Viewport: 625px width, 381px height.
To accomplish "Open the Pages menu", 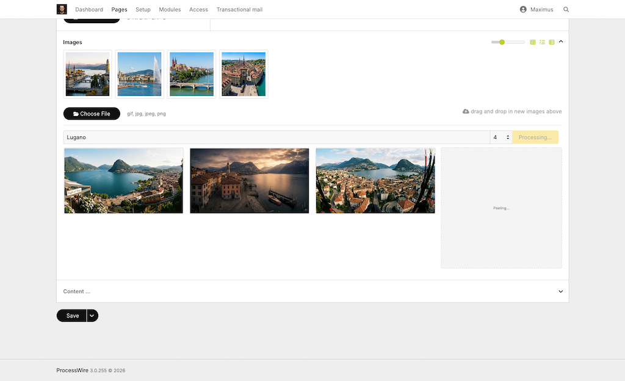I will pos(119,10).
